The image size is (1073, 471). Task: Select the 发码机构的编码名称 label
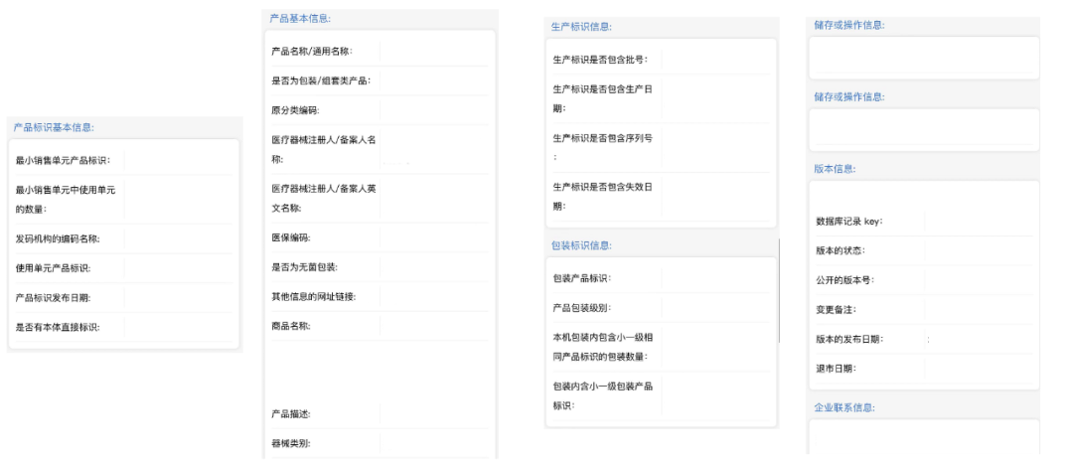[59, 238]
